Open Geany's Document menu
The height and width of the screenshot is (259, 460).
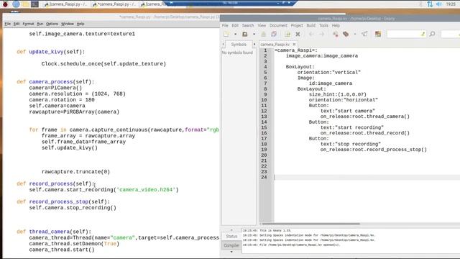278,26
